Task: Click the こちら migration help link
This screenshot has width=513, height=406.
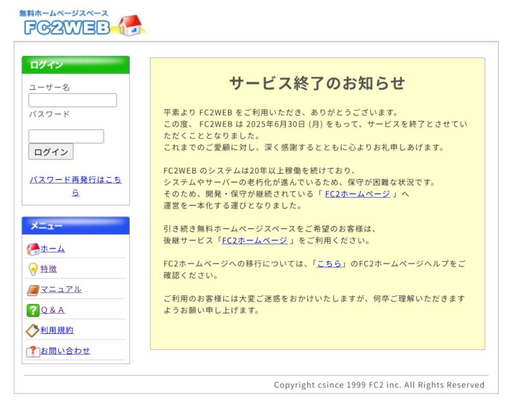Action: tap(329, 264)
